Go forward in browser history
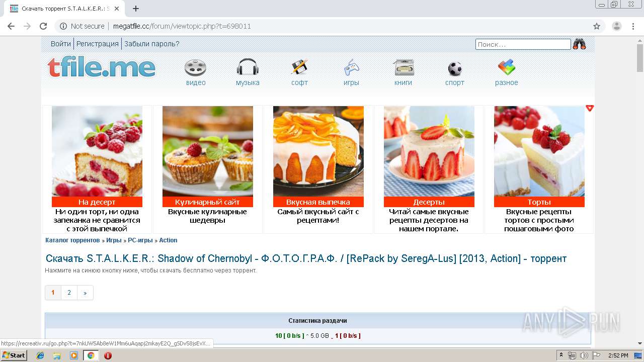This screenshot has width=644, height=362. 27,26
